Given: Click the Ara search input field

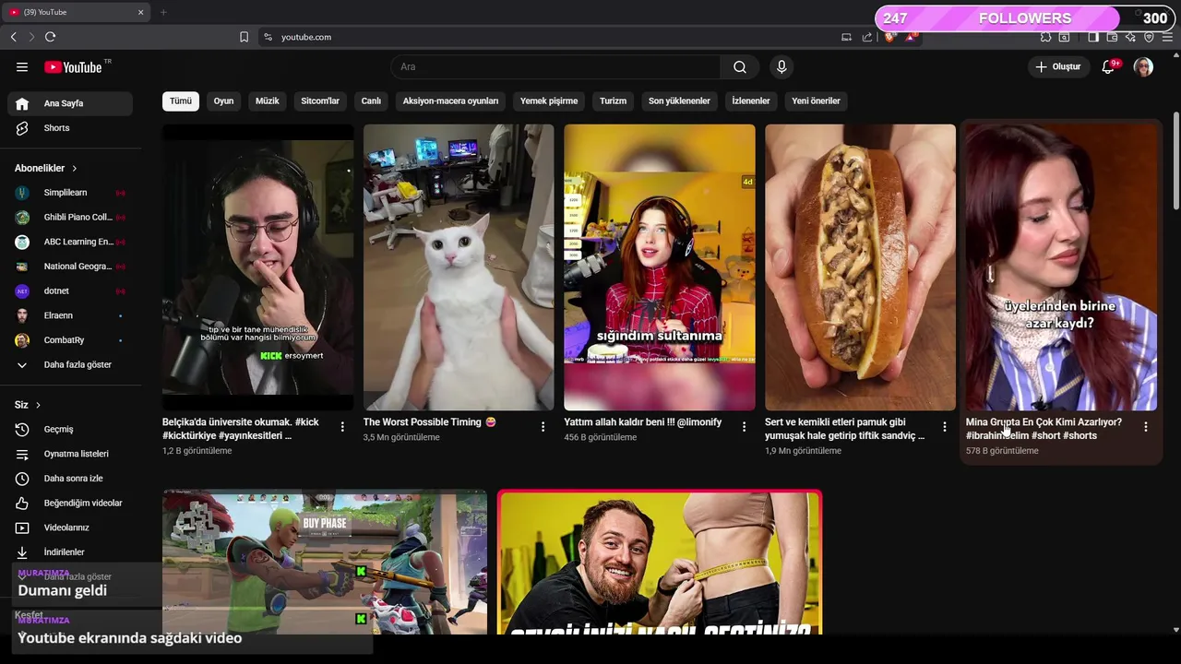Looking at the screenshot, I should click(556, 66).
